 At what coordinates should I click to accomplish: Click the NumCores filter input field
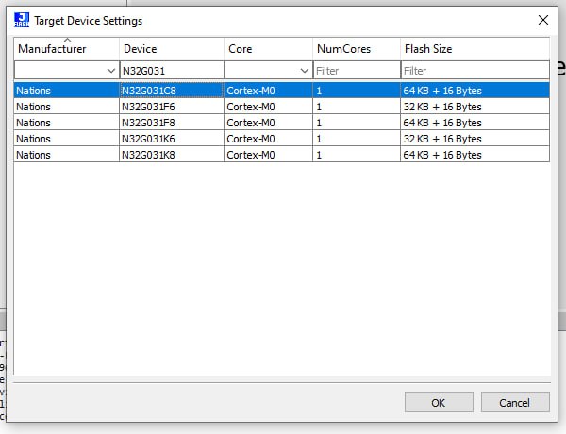click(x=356, y=71)
